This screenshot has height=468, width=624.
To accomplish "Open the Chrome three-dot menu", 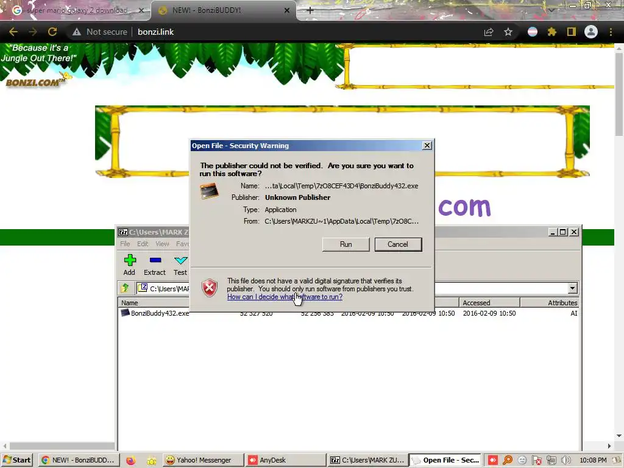I will click(x=611, y=32).
